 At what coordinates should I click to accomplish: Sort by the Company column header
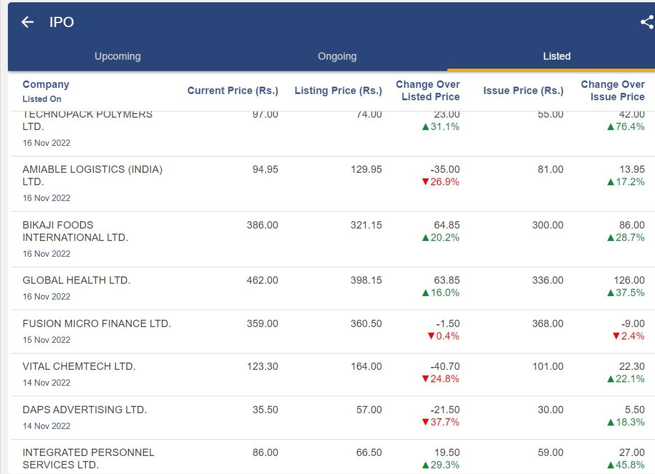pyautogui.click(x=46, y=84)
